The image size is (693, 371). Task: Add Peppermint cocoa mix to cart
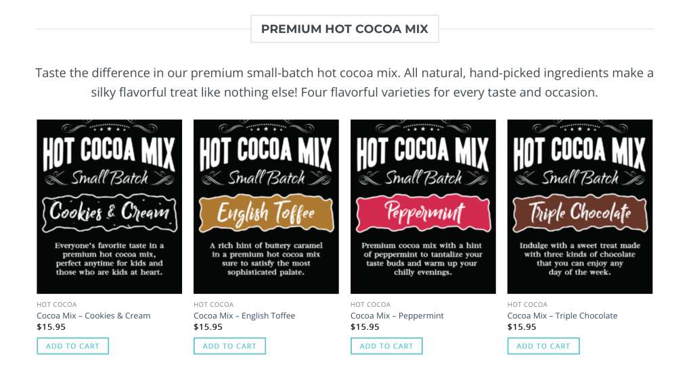(x=386, y=346)
